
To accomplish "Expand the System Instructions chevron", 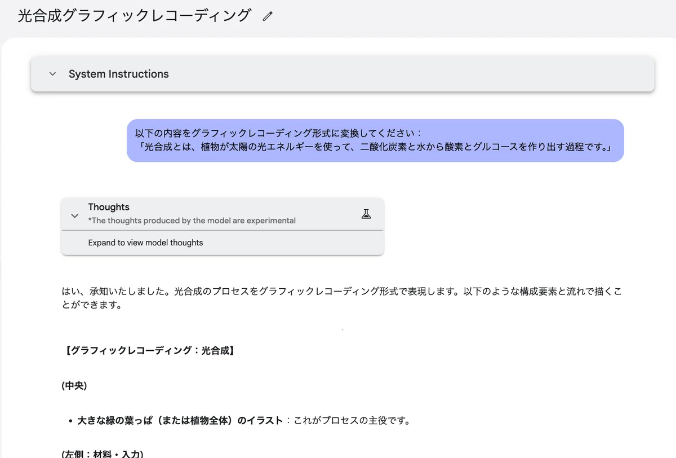I will point(52,74).
